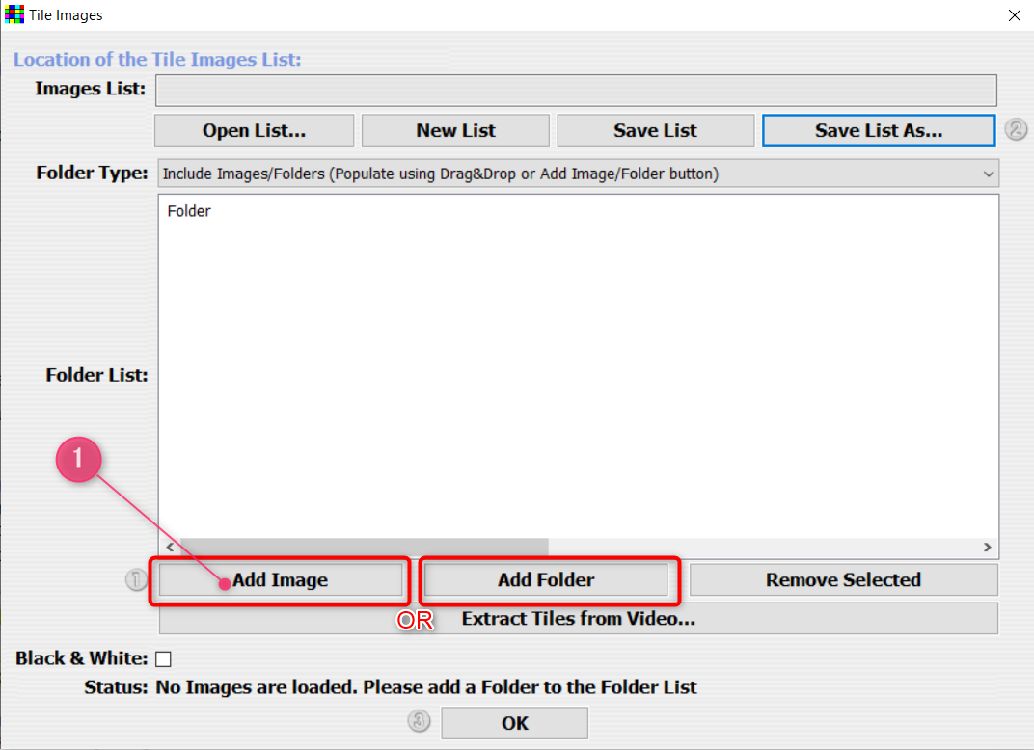Click the Add Folder button
The image size is (1034, 750).
click(x=546, y=580)
